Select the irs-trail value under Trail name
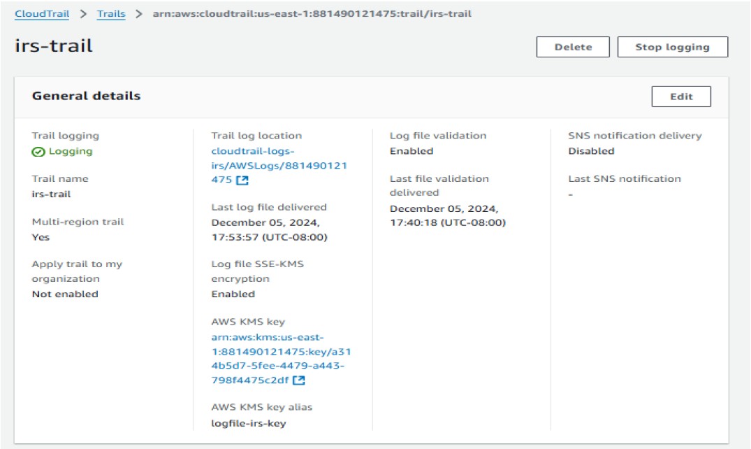 pyautogui.click(x=51, y=194)
